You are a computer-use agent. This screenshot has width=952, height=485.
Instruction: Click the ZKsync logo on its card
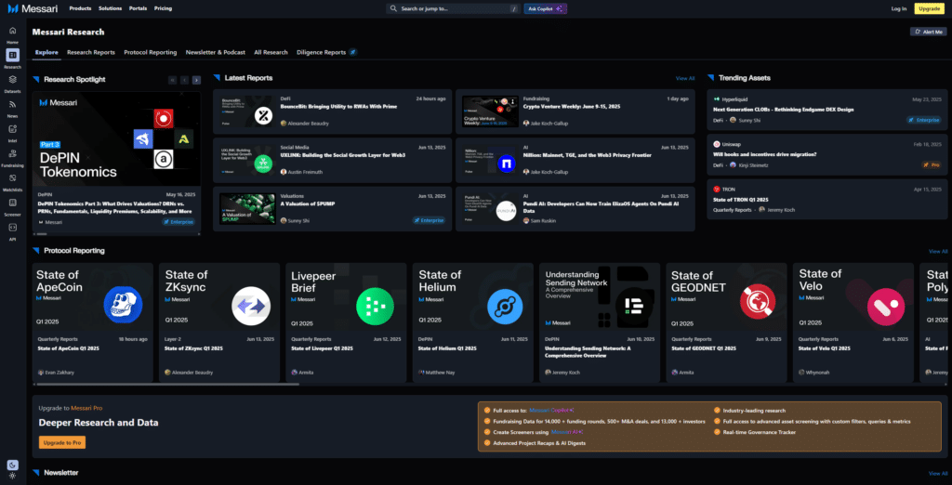click(251, 306)
